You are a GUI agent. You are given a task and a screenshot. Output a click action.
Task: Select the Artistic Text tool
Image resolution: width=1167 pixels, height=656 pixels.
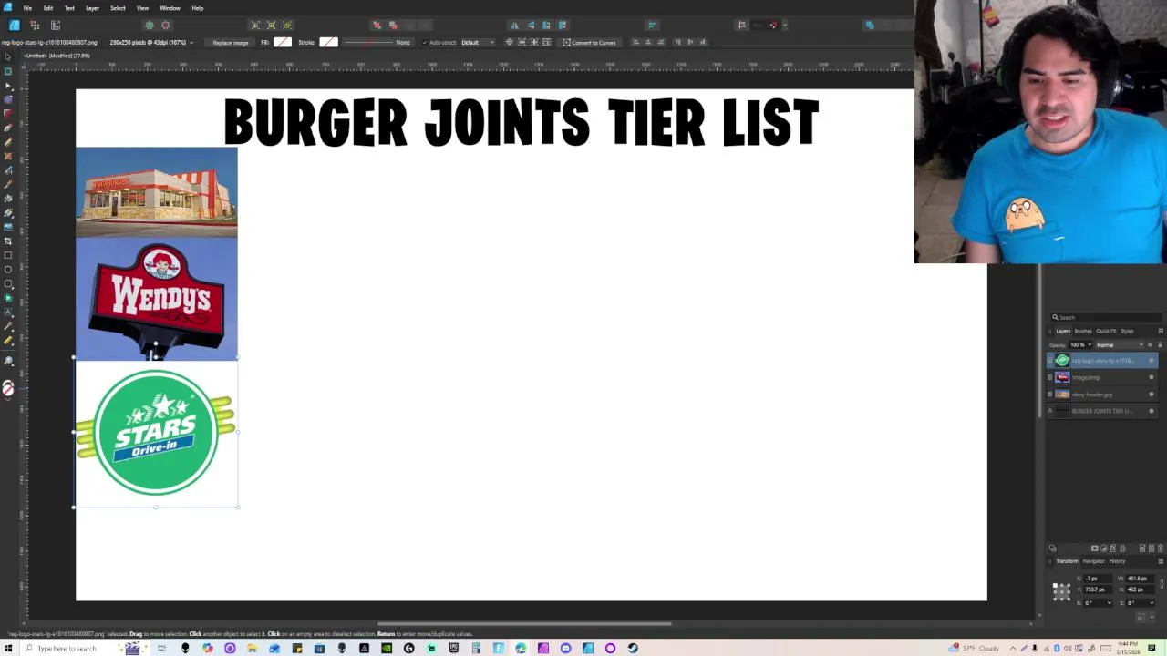(x=8, y=312)
